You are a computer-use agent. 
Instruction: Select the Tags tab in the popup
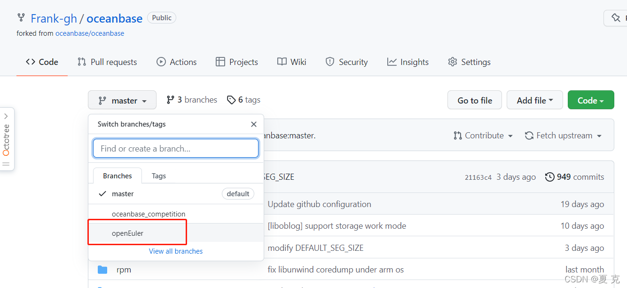[159, 176]
